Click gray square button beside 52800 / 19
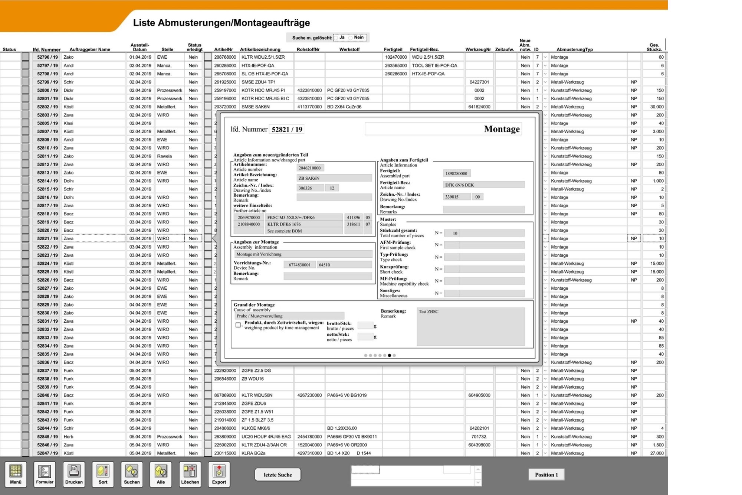This screenshot has width=742, height=495. coord(25,90)
